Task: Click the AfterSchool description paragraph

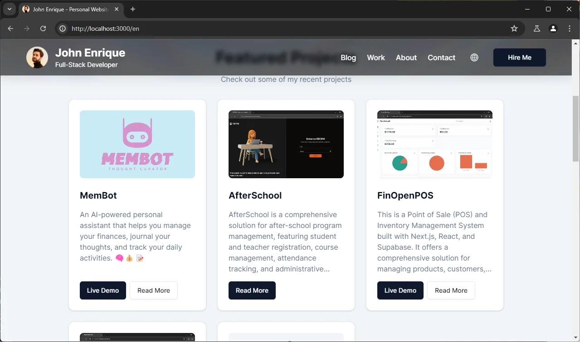Action: [x=285, y=242]
